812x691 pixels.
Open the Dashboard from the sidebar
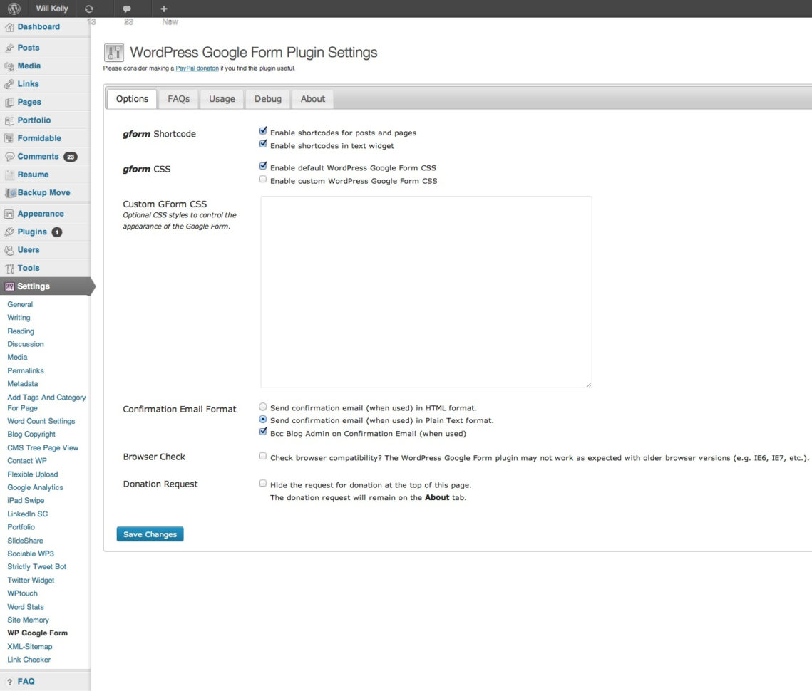[x=38, y=26]
